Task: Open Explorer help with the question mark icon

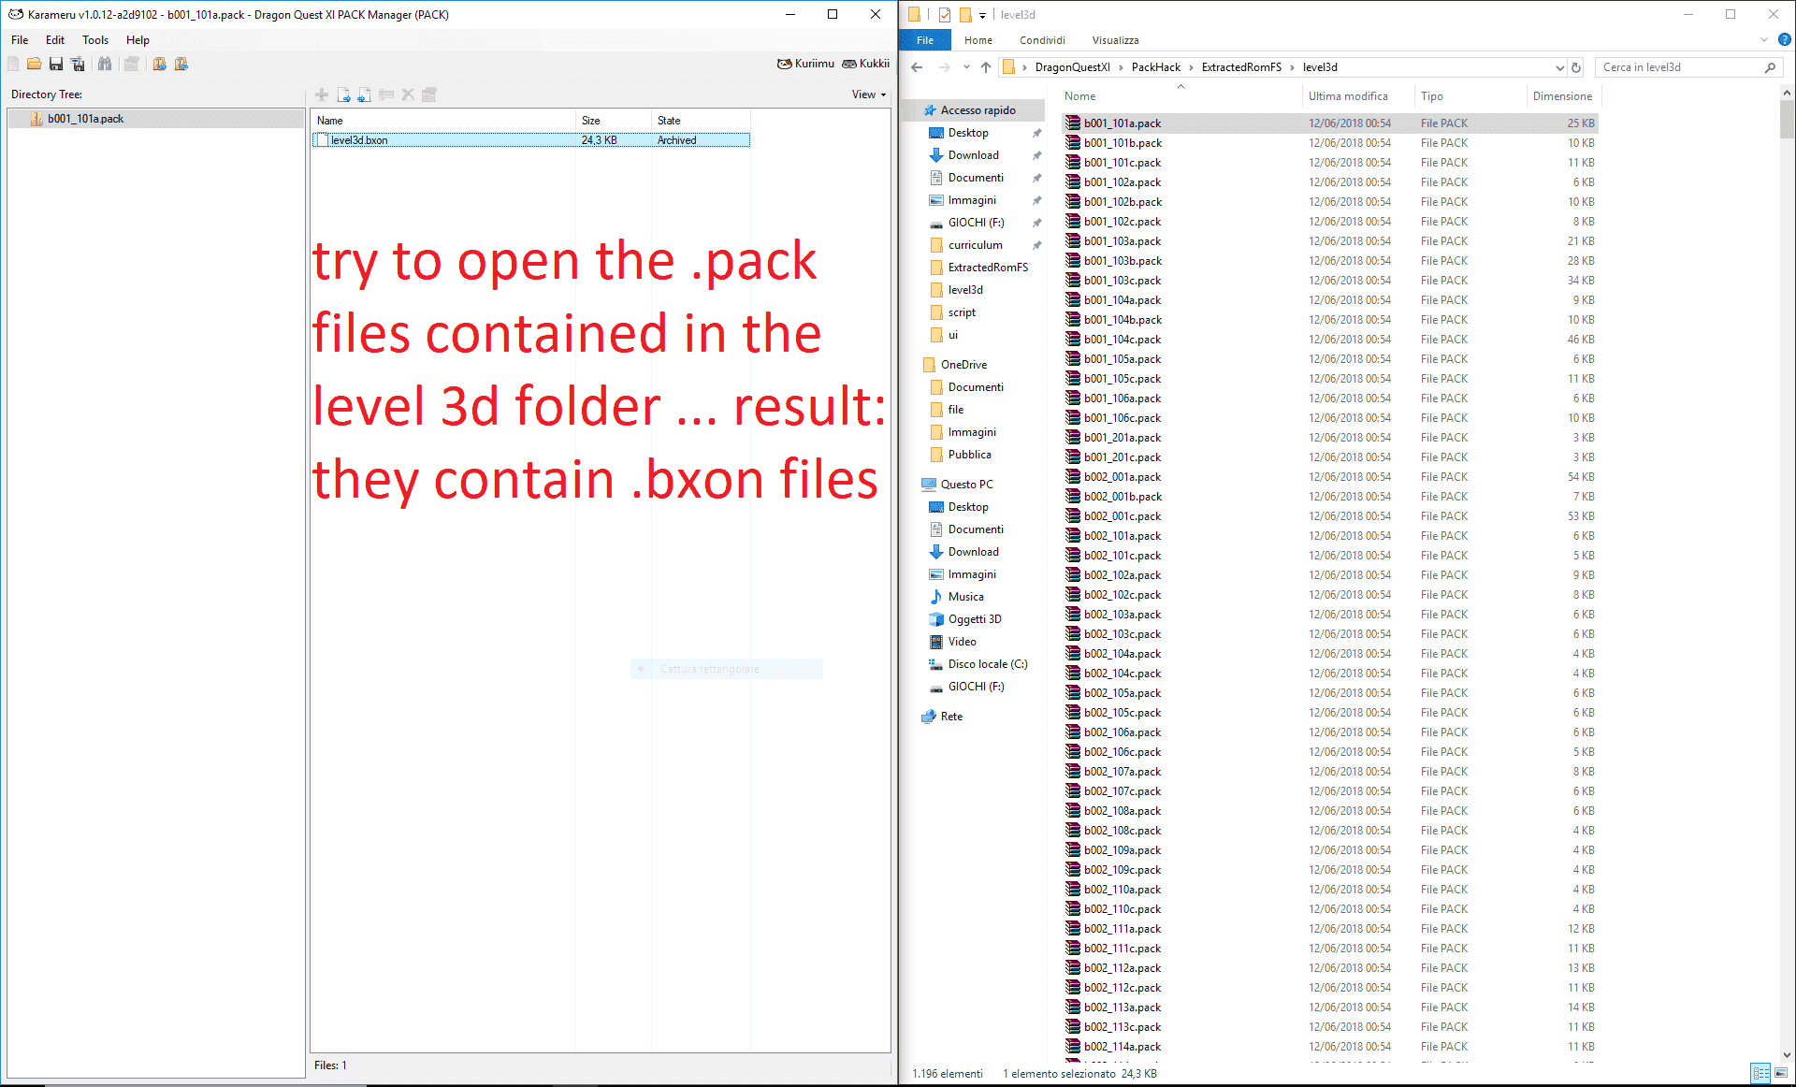Action: [1785, 40]
